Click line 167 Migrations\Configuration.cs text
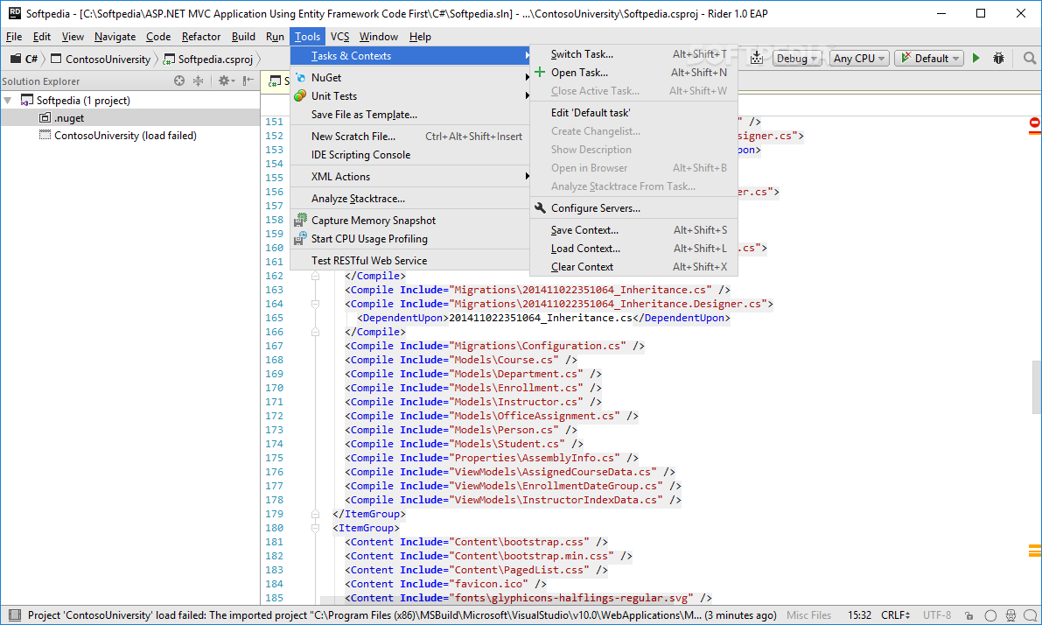The image size is (1042, 625). (x=538, y=346)
